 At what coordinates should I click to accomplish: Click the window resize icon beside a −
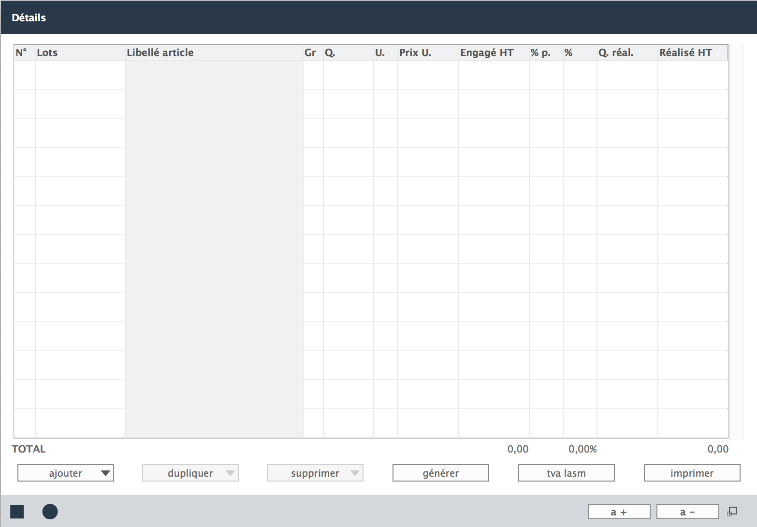[x=732, y=512]
